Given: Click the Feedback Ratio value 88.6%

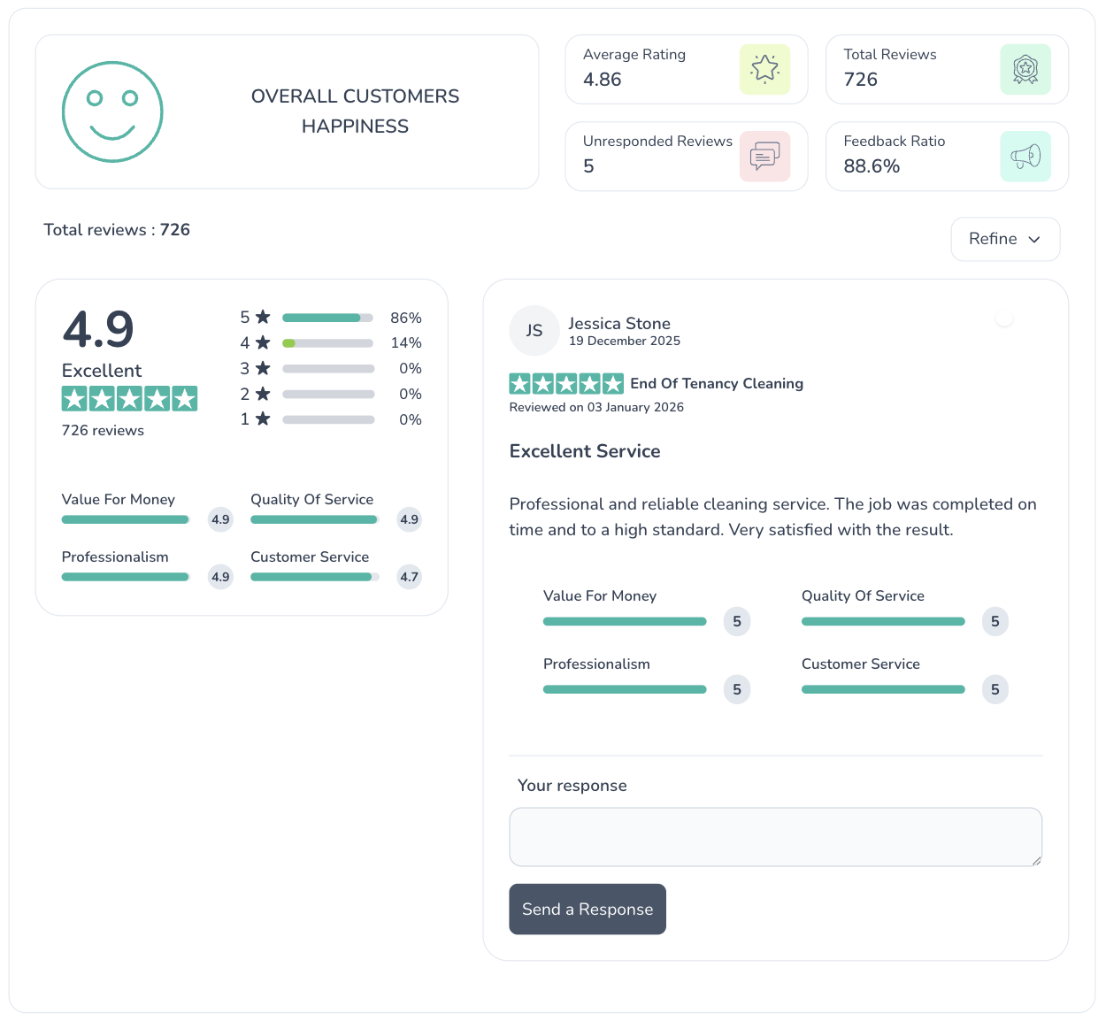Looking at the screenshot, I should tap(872, 166).
